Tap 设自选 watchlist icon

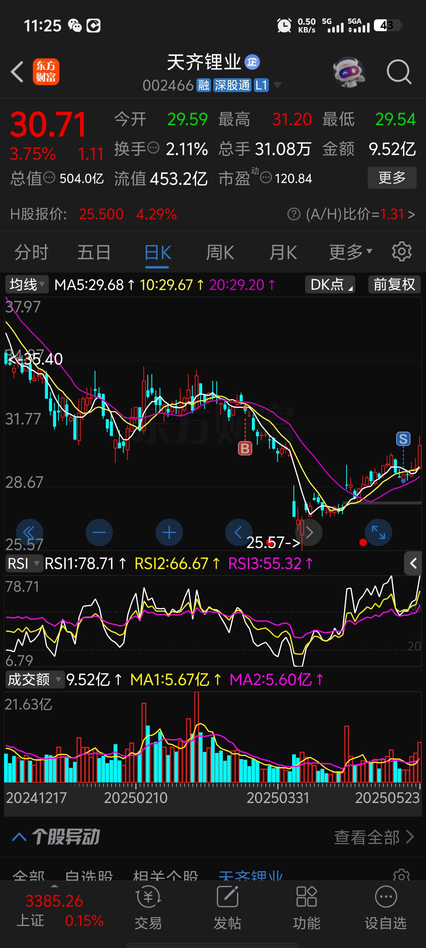coord(385,907)
